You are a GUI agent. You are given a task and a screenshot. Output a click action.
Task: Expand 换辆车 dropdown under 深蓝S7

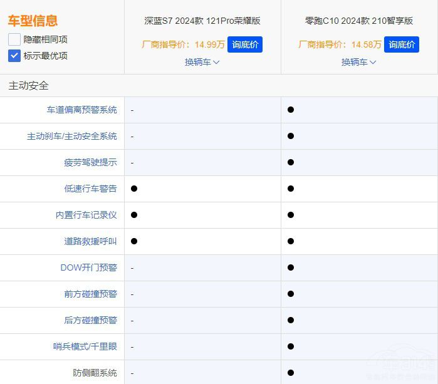(x=202, y=62)
